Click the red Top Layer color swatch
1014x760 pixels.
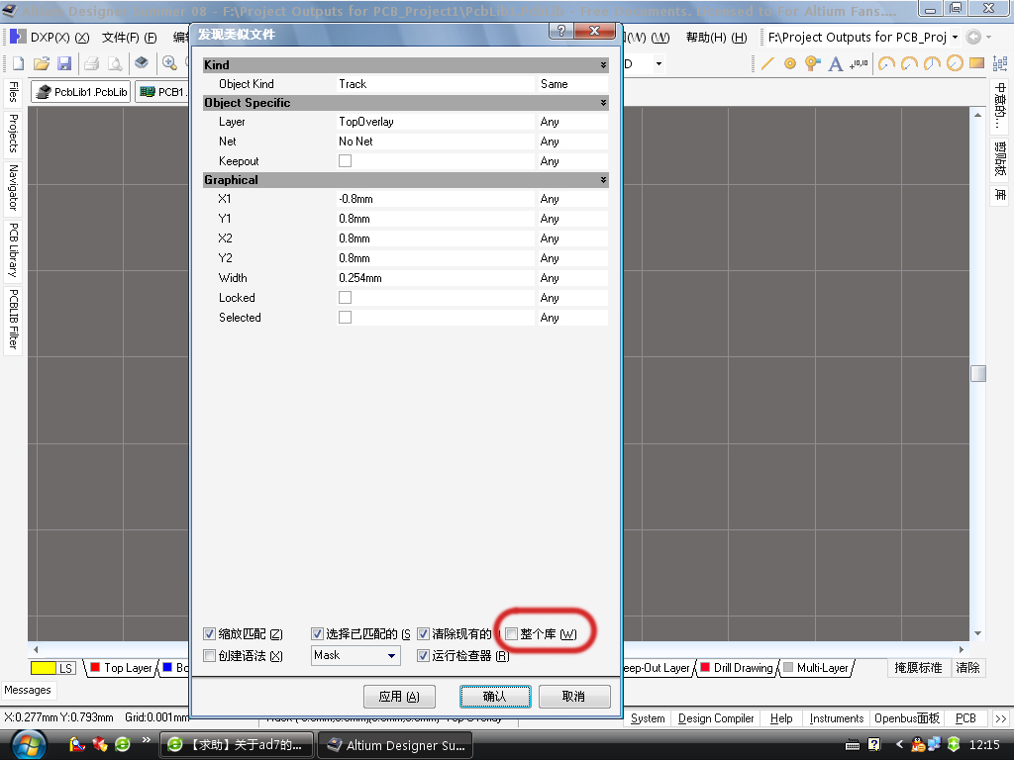tap(95, 667)
